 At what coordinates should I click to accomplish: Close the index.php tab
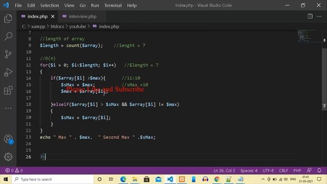[x=53, y=16]
